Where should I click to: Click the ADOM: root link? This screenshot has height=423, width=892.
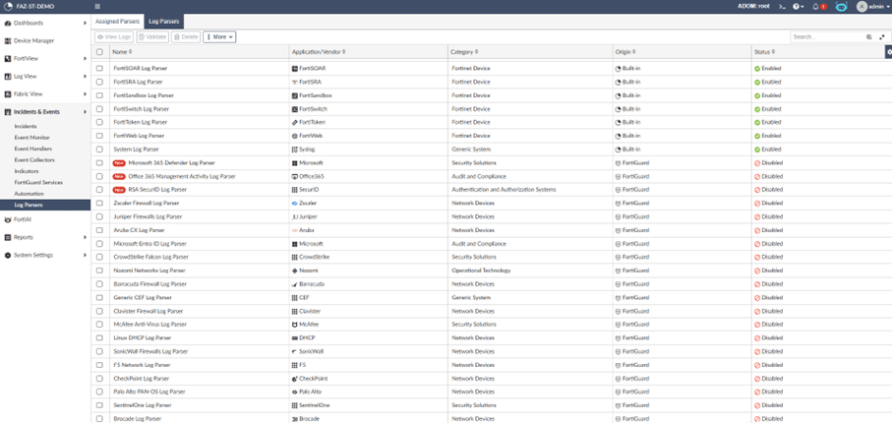click(x=753, y=7)
